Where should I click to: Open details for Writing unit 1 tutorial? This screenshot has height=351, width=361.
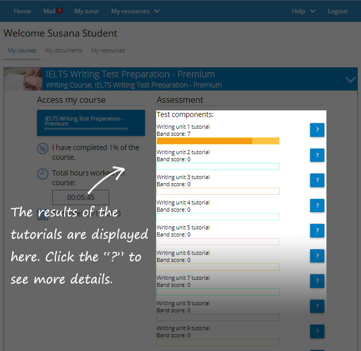point(317,130)
